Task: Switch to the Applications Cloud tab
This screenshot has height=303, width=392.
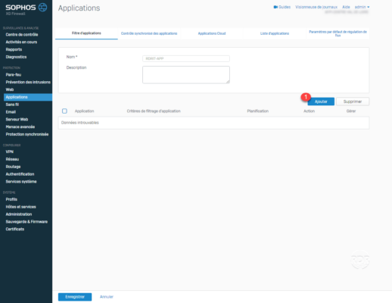Action: (212, 33)
